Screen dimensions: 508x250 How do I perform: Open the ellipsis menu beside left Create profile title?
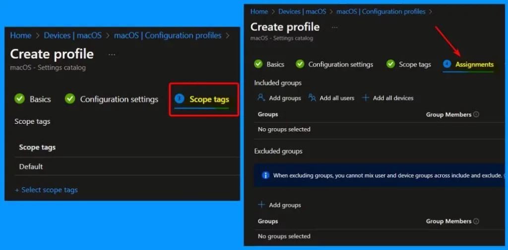coord(112,54)
